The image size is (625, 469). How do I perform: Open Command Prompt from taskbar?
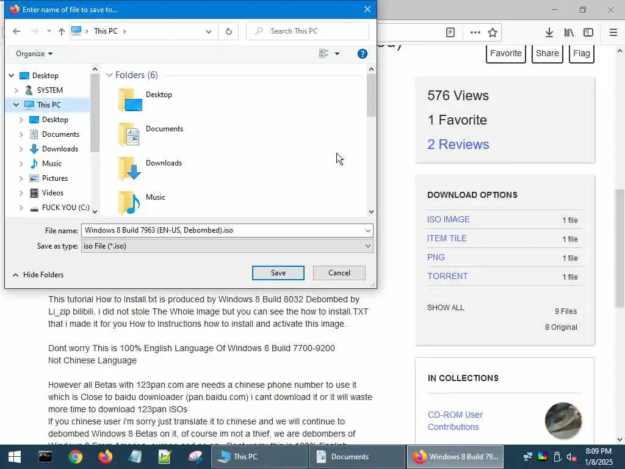click(x=45, y=457)
